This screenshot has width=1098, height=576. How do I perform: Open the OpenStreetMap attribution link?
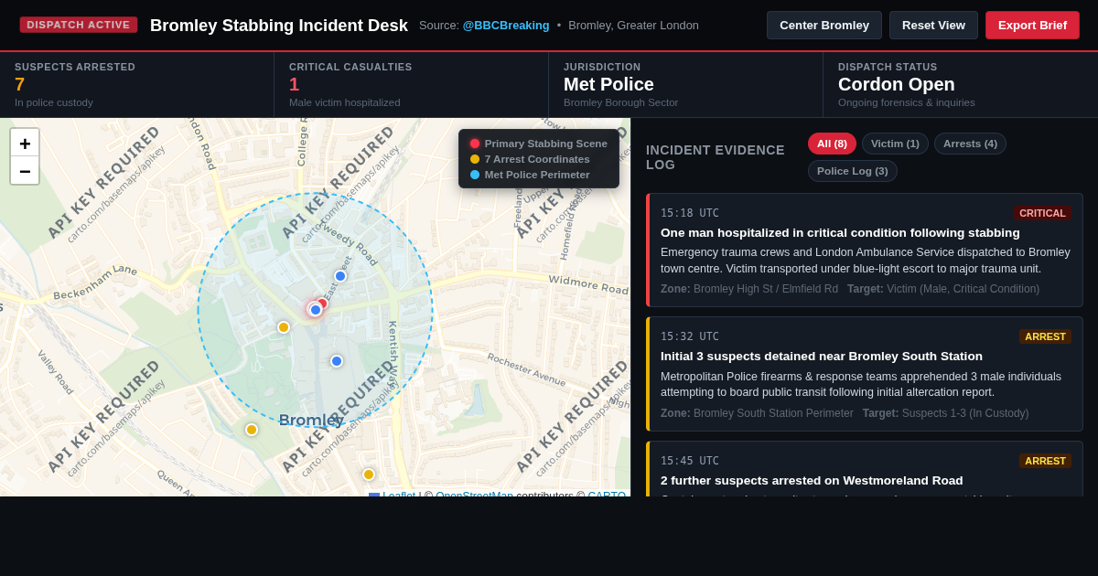coord(474,496)
